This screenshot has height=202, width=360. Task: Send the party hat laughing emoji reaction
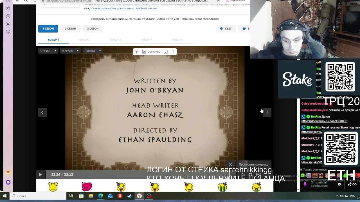155,187
